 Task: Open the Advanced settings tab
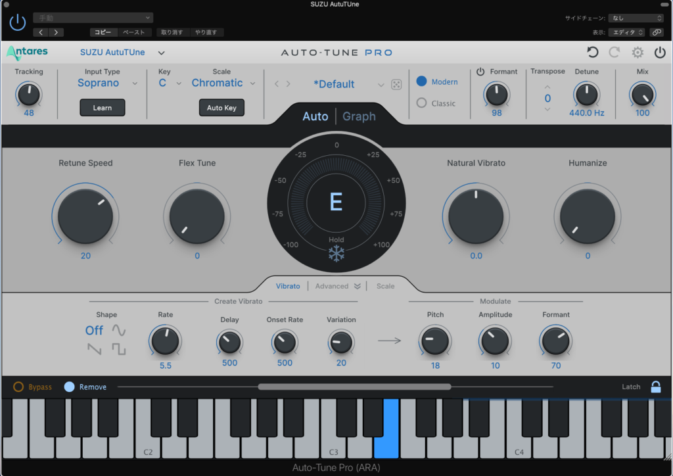(x=338, y=286)
